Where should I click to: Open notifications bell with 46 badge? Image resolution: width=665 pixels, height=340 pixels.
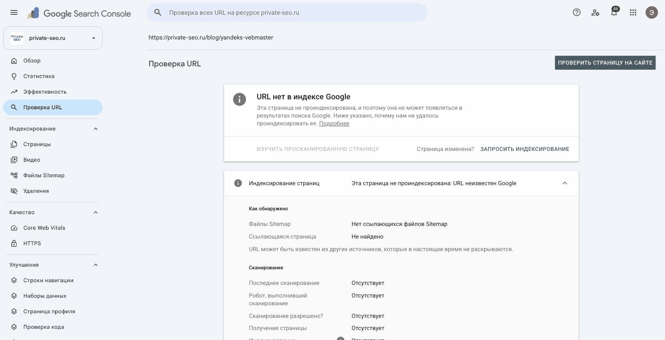click(614, 12)
